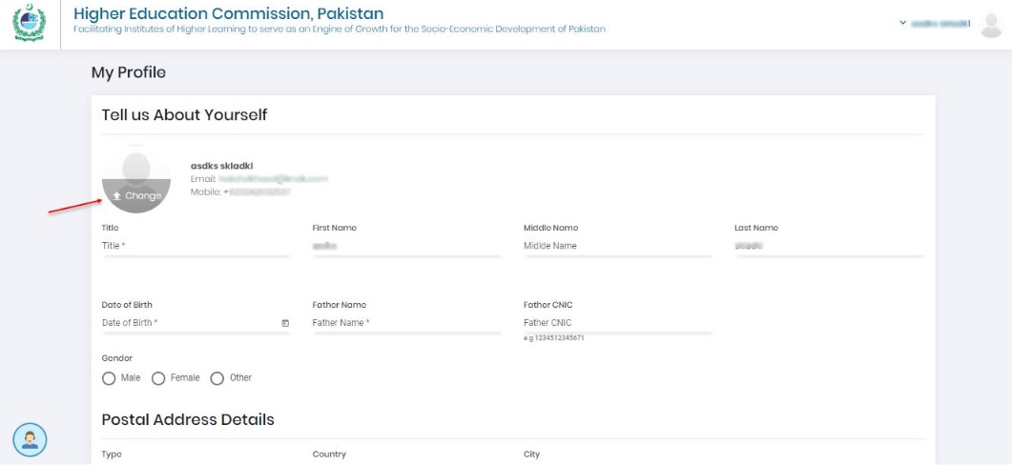
Task: Click the upload arrow on profile picture
Action: pyautogui.click(x=116, y=195)
